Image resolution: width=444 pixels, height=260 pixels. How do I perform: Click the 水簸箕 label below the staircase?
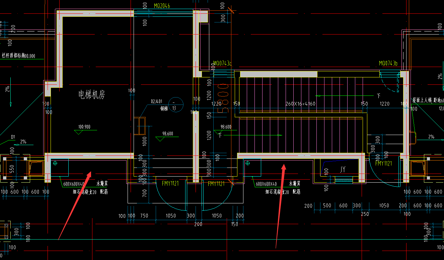(295, 184)
